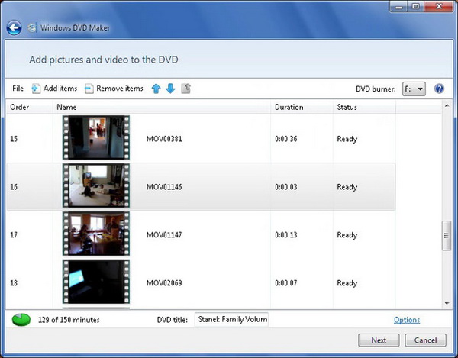Click the green disc space pie chart
The height and width of the screenshot is (358, 458).
21,320
